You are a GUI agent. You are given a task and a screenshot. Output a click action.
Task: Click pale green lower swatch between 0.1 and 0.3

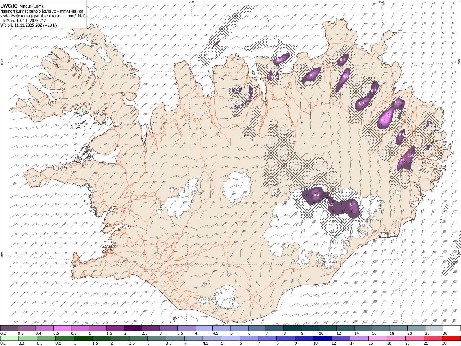point(9,338)
